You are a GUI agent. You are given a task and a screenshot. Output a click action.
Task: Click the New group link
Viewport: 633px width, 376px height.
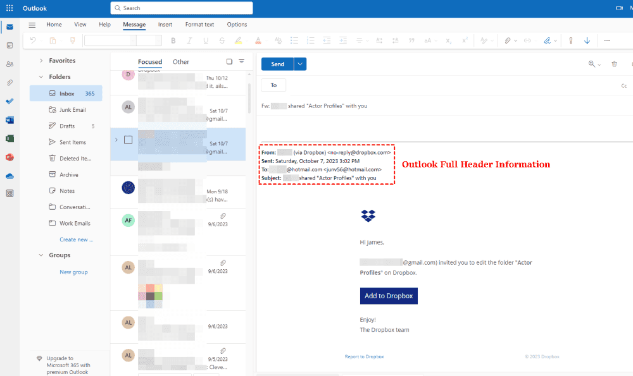[x=73, y=272]
